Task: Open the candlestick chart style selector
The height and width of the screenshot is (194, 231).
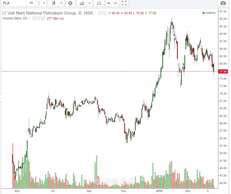Action: click(x=53, y=3)
